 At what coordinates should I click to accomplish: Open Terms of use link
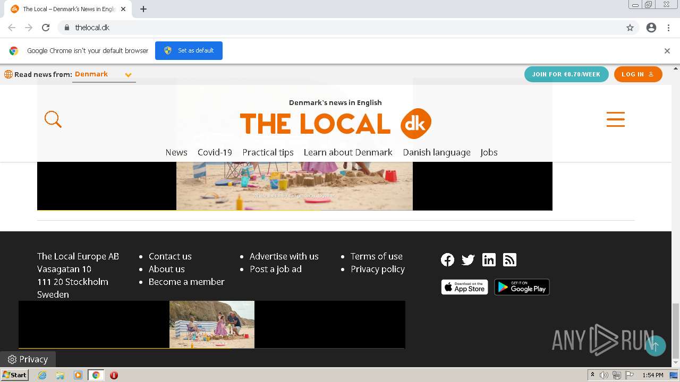(x=377, y=256)
